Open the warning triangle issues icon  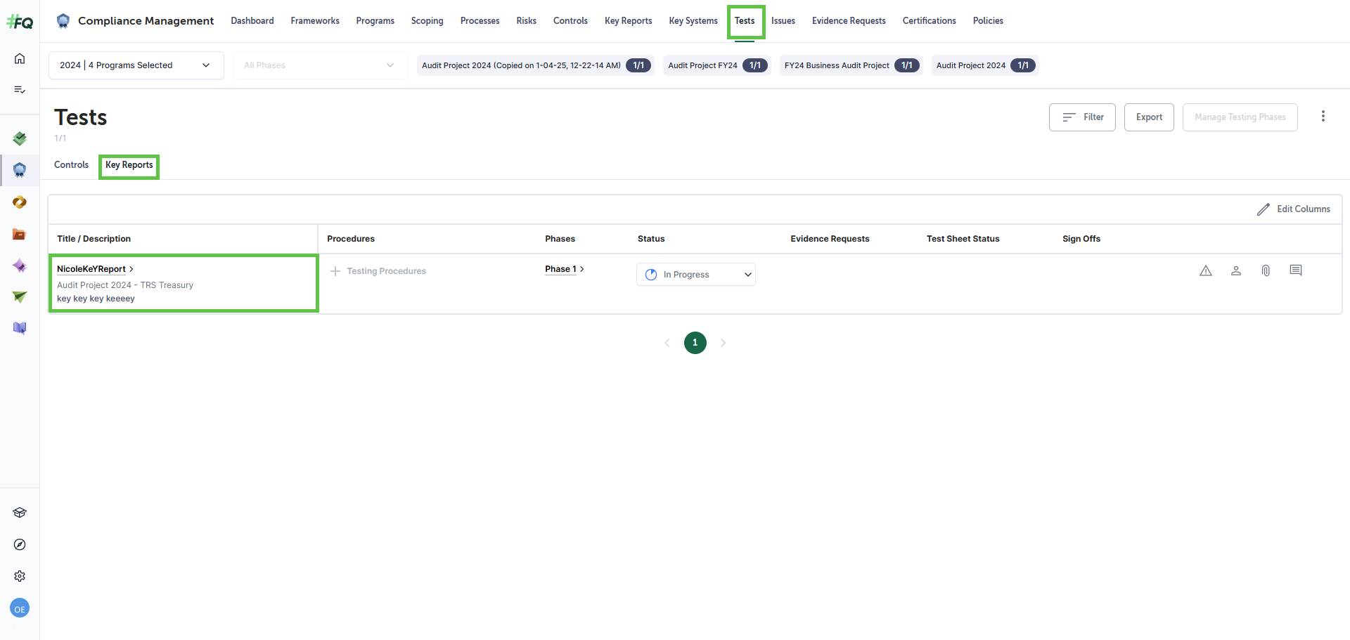click(1206, 270)
